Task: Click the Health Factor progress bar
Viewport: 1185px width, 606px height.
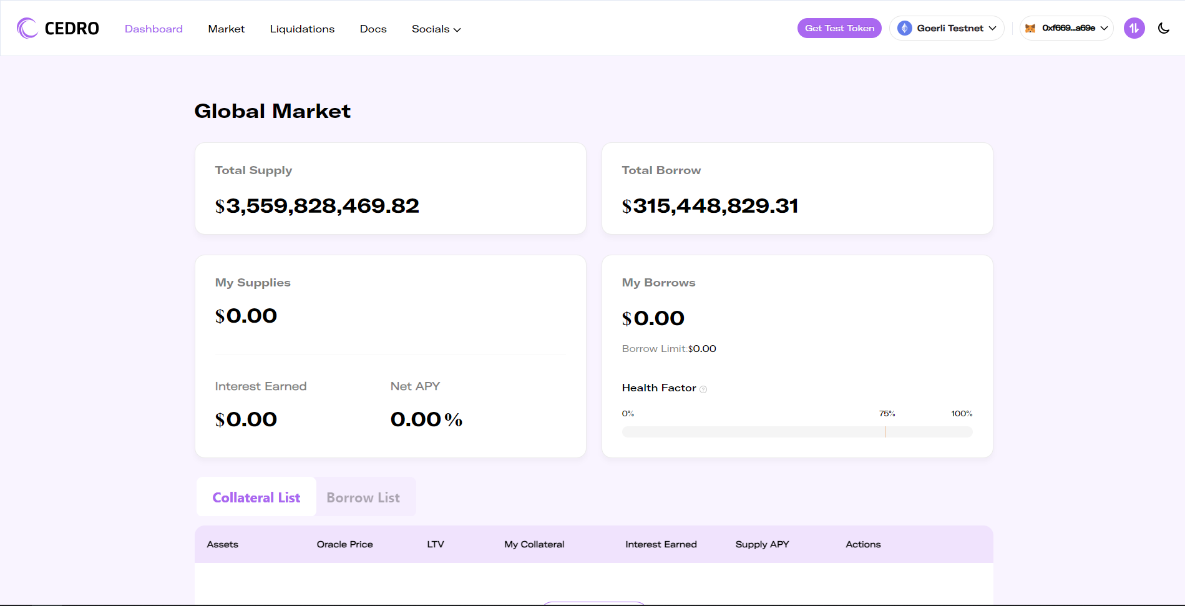Action: pyautogui.click(x=797, y=432)
